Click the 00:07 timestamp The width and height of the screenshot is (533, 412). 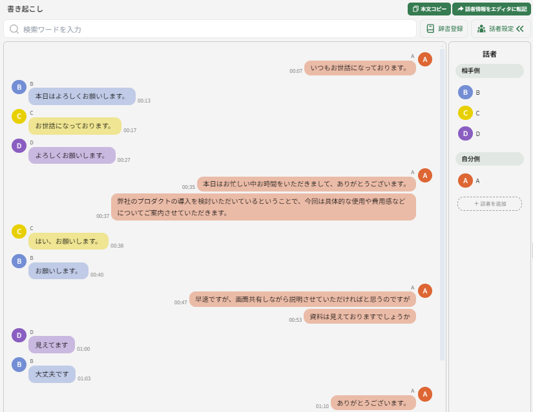click(x=296, y=71)
